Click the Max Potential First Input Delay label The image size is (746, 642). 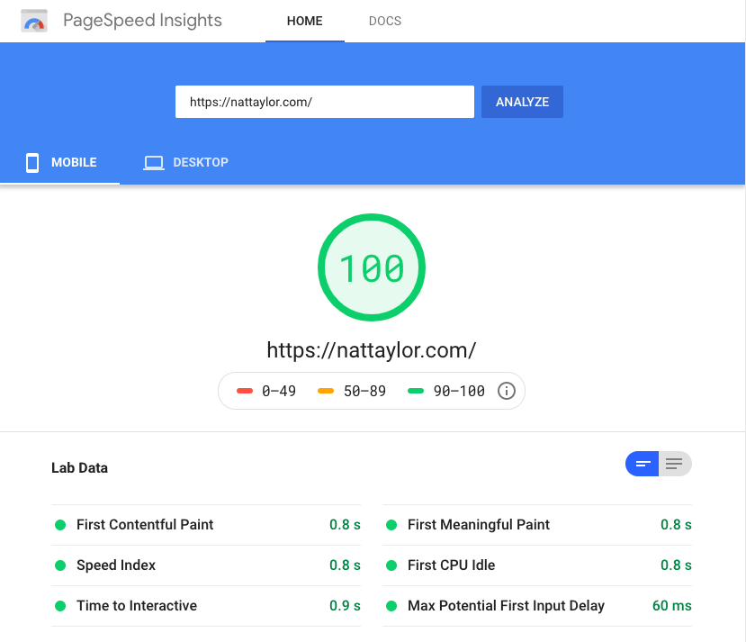pos(507,605)
